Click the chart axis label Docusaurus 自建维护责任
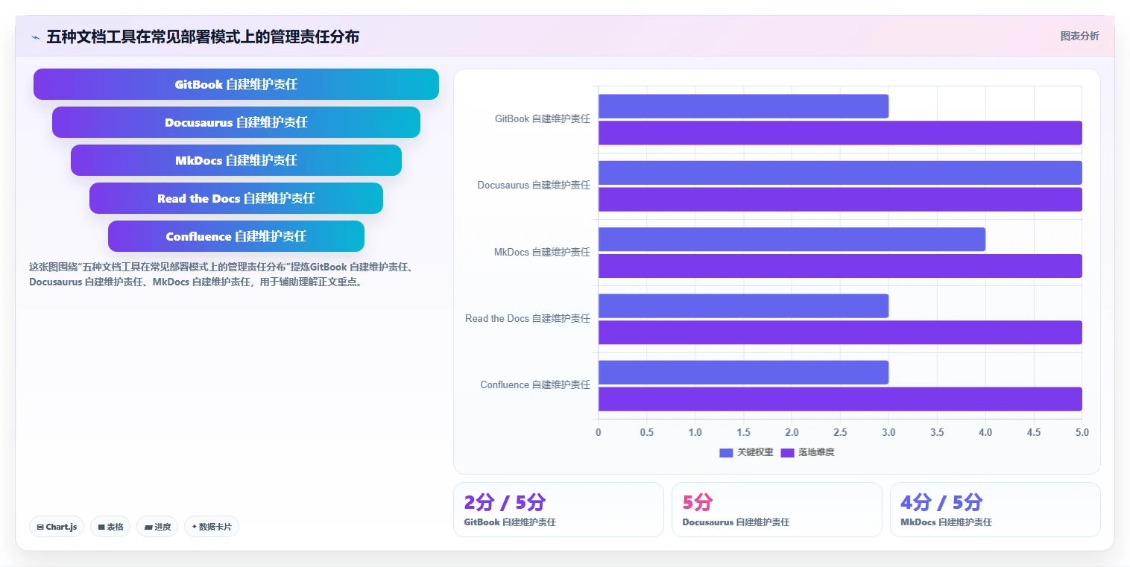1130x567 pixels. [534, 185]
